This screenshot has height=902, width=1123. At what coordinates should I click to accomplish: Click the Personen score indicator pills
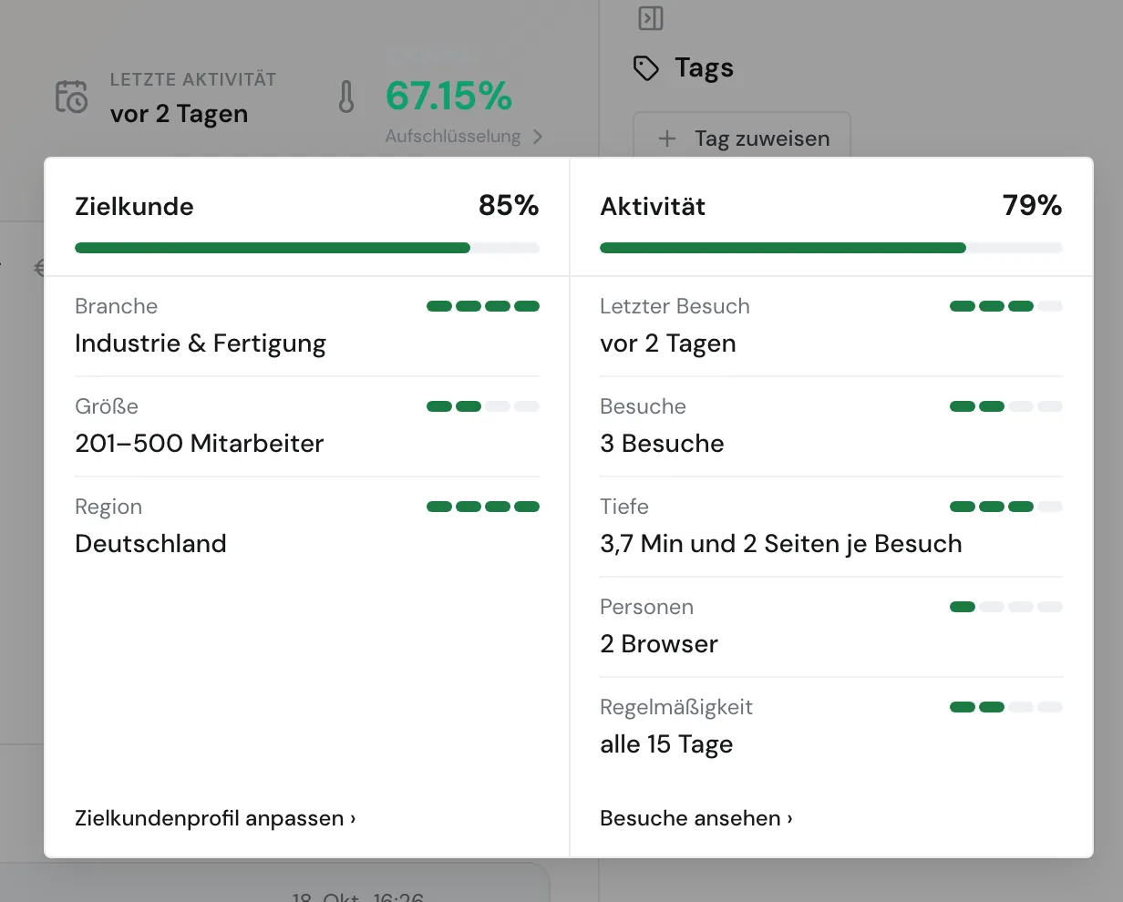1006,607
